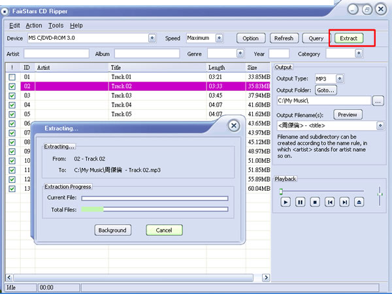Open the Device drive dropdown
Screen dimensions: 392x294
pos(152,38)
